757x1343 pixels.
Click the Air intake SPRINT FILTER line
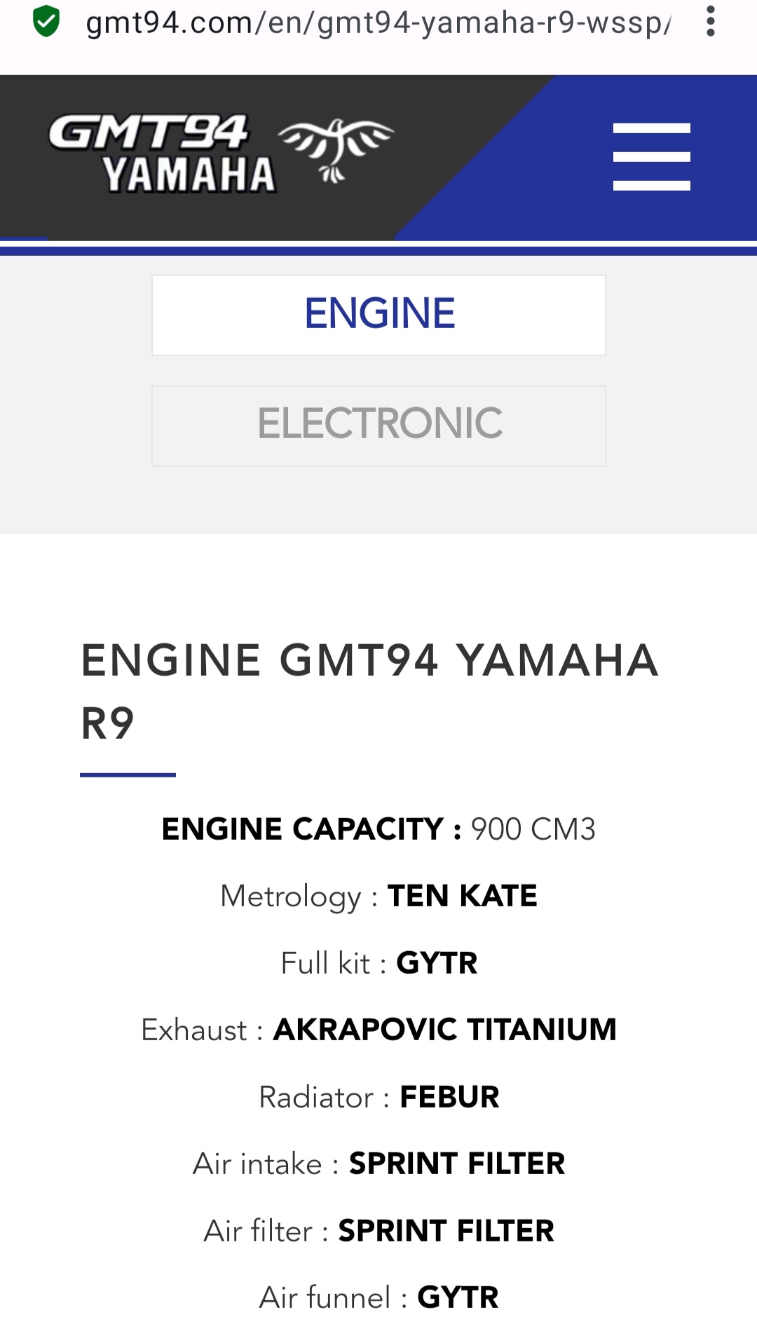378,1164
